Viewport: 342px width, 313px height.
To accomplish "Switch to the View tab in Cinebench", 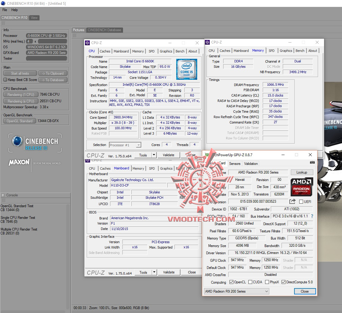I will pos(34,18).
